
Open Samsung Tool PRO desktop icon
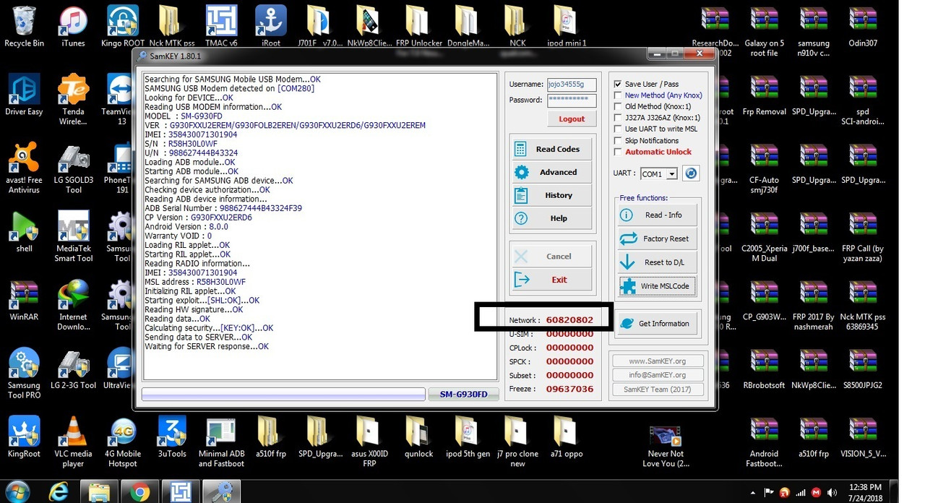[x=24, y=373]
